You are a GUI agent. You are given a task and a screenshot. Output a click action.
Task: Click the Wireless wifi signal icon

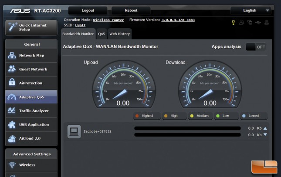[12, 165]
